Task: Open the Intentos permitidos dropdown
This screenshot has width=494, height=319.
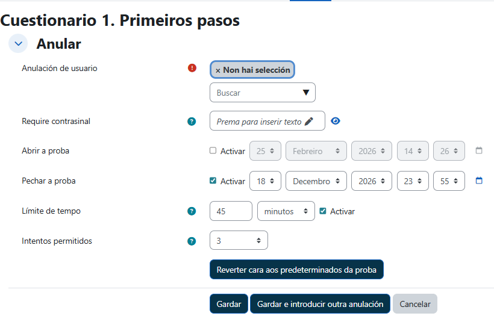Action: coord(239,241)
